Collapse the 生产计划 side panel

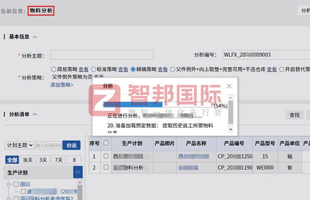[78, 173]
